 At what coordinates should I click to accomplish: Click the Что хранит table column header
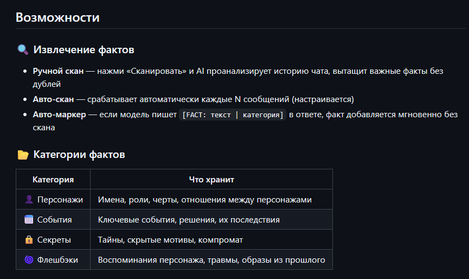[x=211, y=180]
